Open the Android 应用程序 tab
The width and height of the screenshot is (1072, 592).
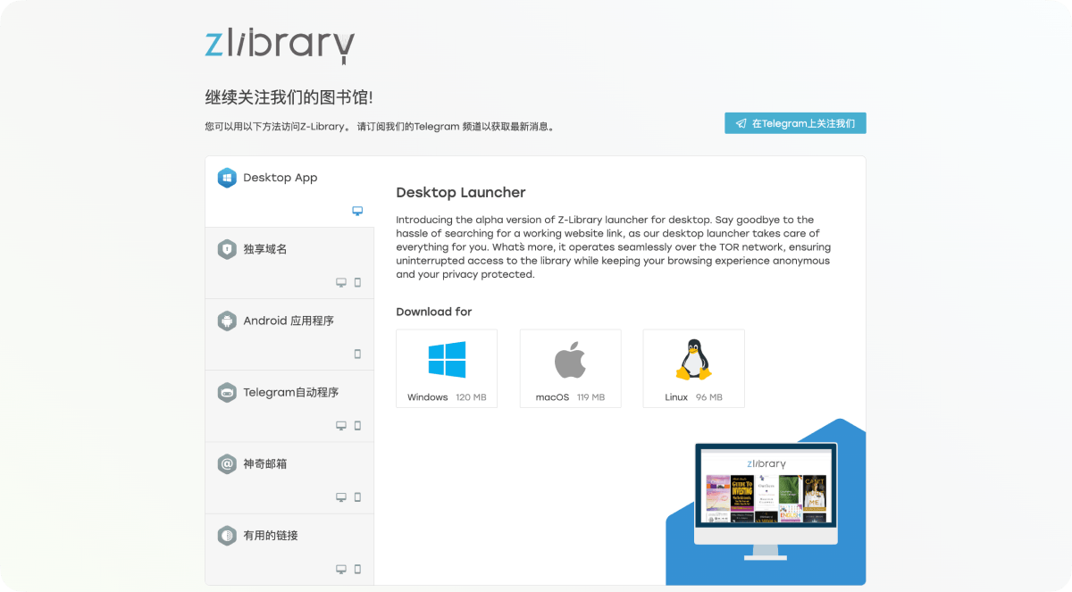click(x=289, y=335)
